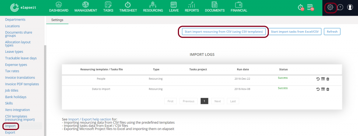Open the settings gear icon
Viewport: 358px width, 136px height.
point(330,7)
